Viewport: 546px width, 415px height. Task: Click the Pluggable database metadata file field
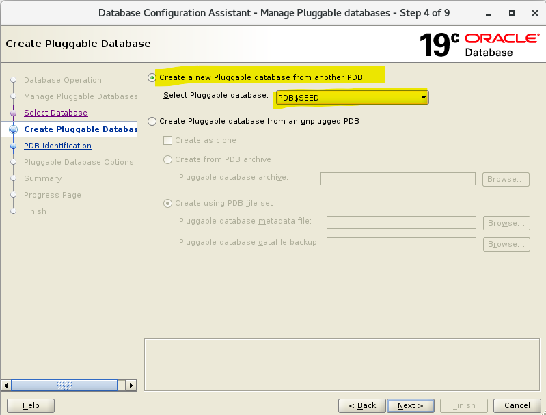[401, 223]
